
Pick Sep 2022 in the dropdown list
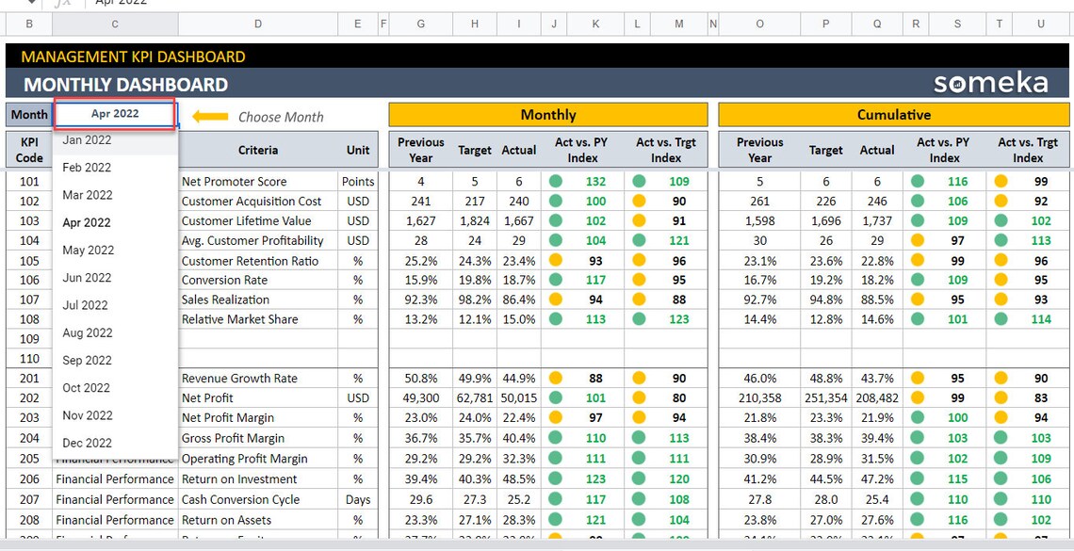[115, 360]
